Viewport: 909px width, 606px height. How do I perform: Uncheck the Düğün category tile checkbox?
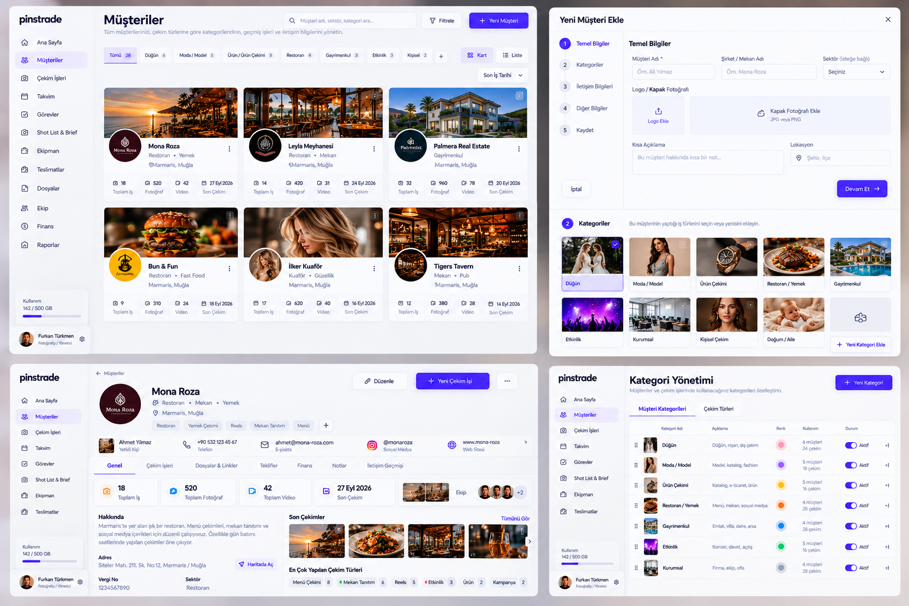615,244
